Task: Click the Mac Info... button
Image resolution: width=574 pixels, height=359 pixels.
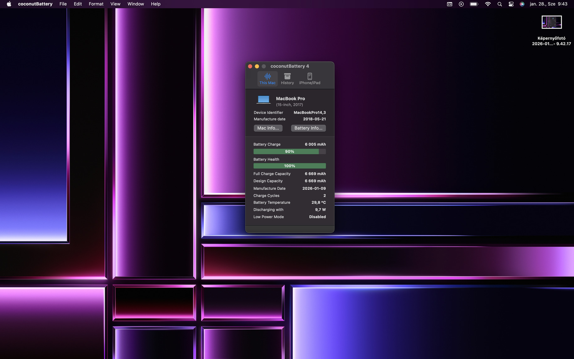Action: click(x=268, y=128)
